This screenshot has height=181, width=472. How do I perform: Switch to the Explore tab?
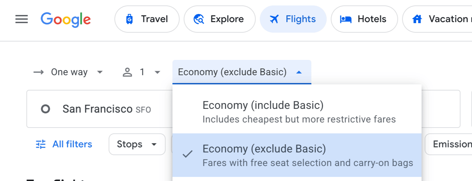pos(219,19)
